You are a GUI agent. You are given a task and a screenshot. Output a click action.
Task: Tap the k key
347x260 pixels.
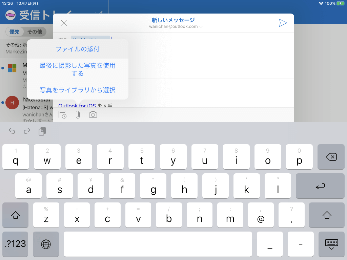(x=247, y=186)
